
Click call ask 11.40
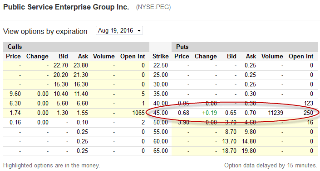tap(81, 94)
